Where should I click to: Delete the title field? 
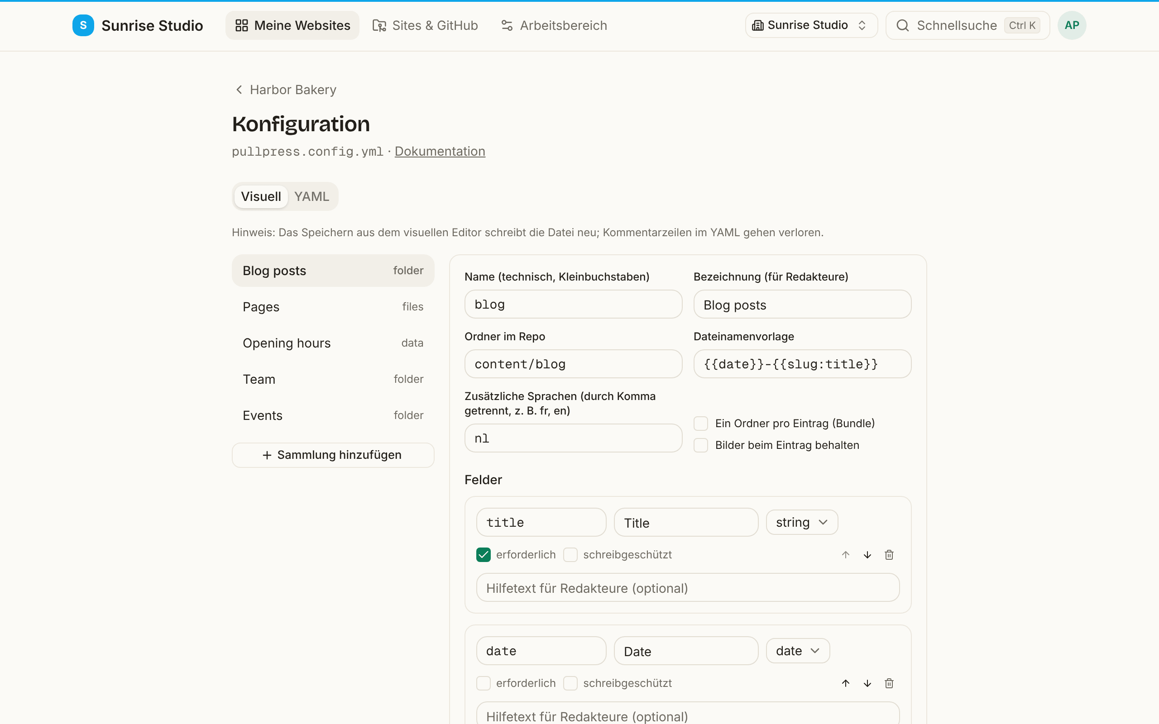(889, 554)
